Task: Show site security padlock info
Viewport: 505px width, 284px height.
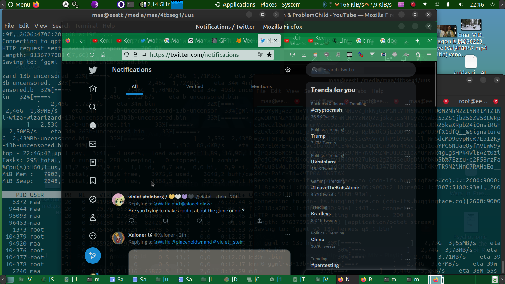Action: tap(135, 55)
